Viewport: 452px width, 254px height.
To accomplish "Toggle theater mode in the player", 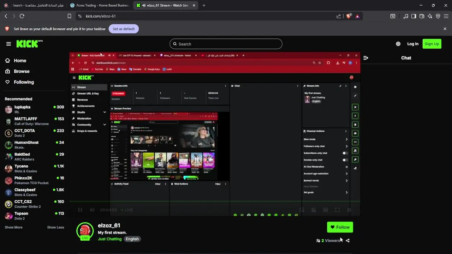I will click(326, 210).
